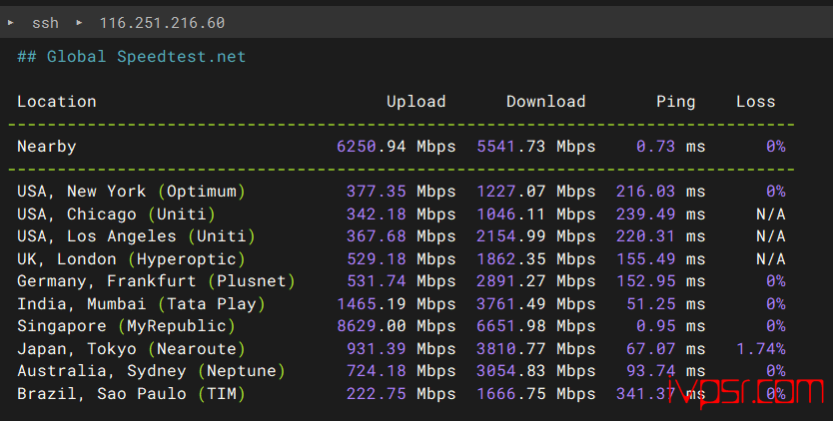The width and height of the screenshot is (833, 421).
Task: Click 'Japan, Tokyo (Nearoute)' row label
Action: coord(131,349)
